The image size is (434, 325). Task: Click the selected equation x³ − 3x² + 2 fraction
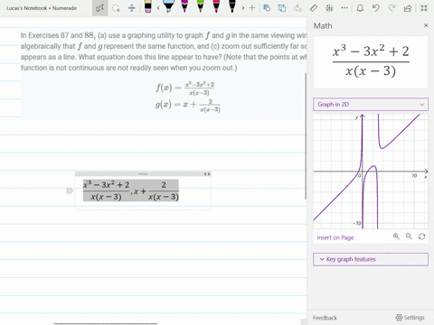(x=106, y=190)
